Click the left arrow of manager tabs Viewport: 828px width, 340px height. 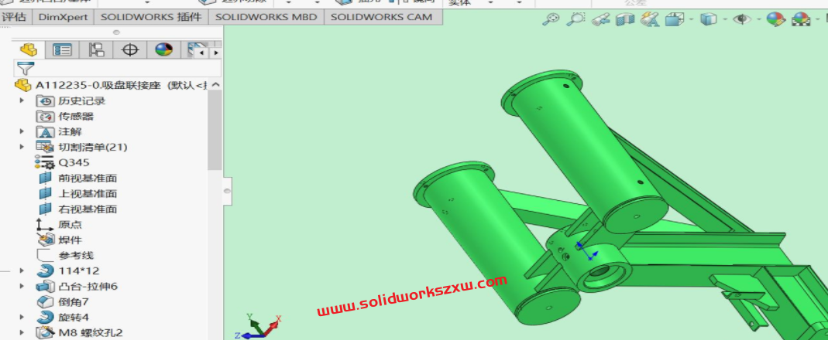pos(201,53)
